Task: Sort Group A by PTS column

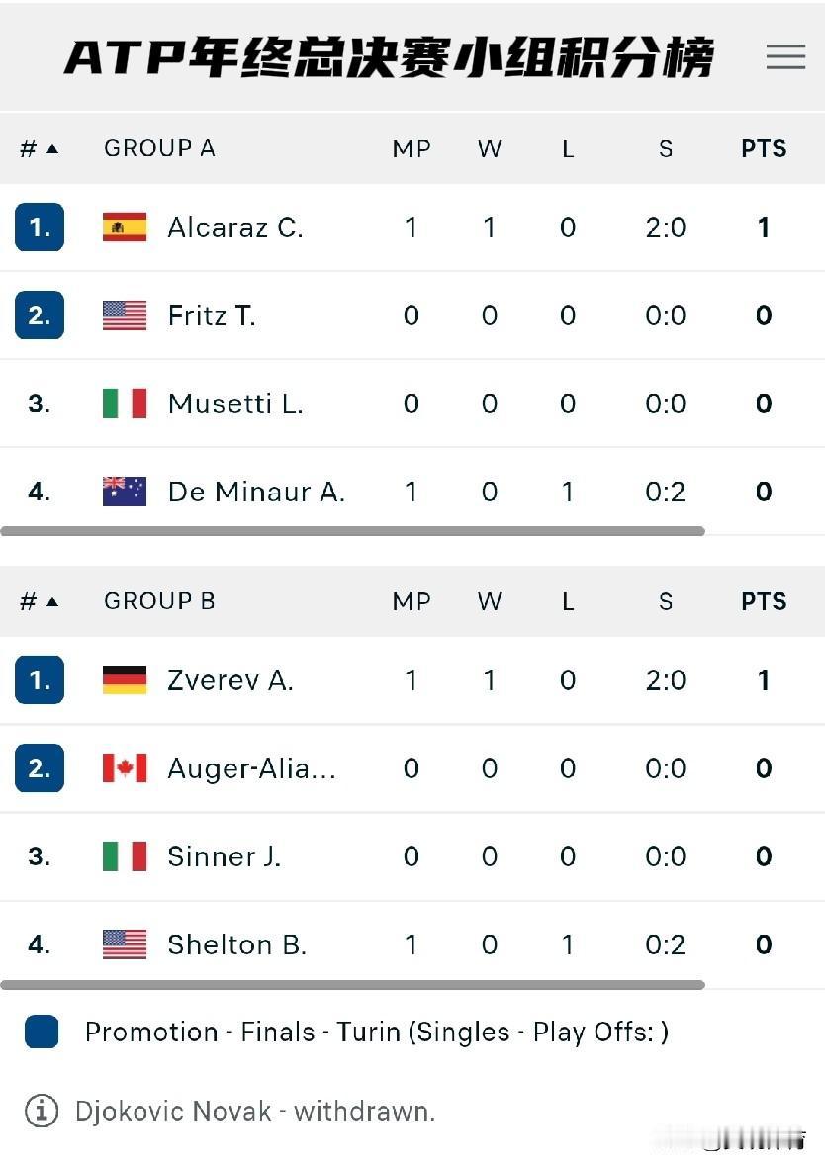Action: click(x=764, y=149)
